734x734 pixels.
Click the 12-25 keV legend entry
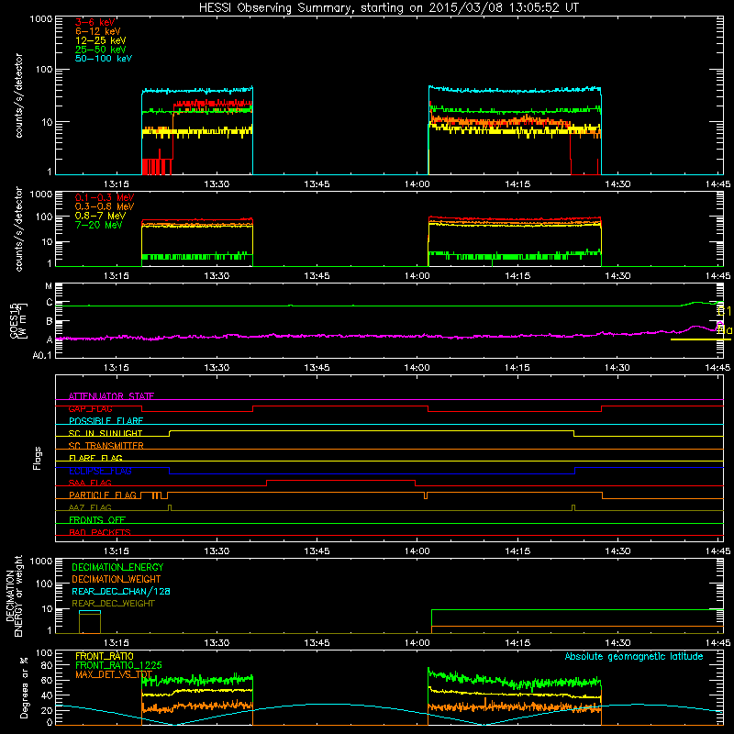coord(101,40)
